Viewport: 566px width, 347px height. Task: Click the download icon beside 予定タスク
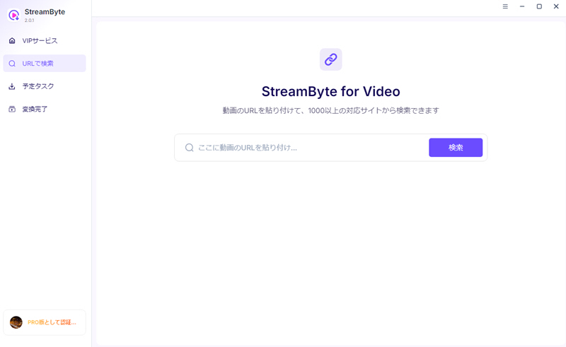point(12,86)
